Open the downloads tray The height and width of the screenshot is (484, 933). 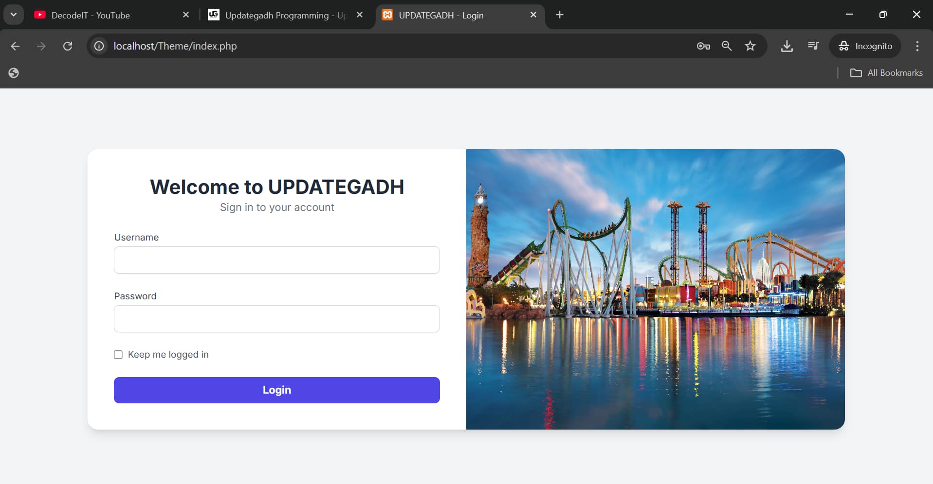(x=787, y=46)
